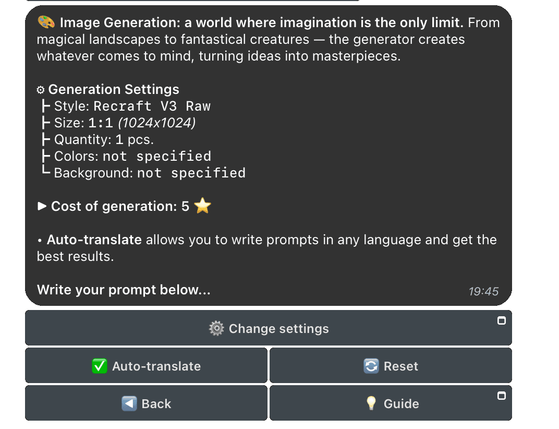Click the lightbulb icon on Guide
This screenshot has height=429, width=559.
pos(371,403)
